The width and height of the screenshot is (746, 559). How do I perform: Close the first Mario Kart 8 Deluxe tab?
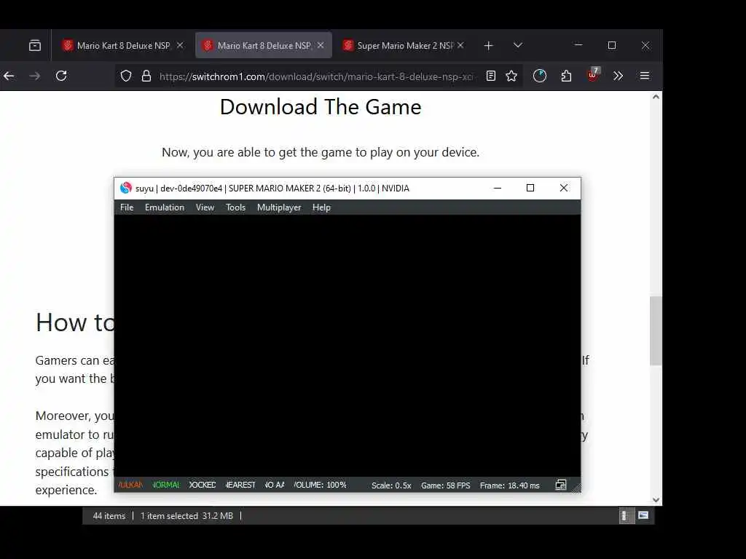(x=180, y=45)
